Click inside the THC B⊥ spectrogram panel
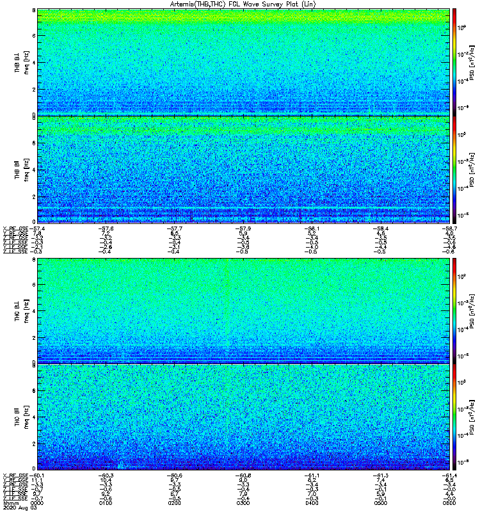 243,310
